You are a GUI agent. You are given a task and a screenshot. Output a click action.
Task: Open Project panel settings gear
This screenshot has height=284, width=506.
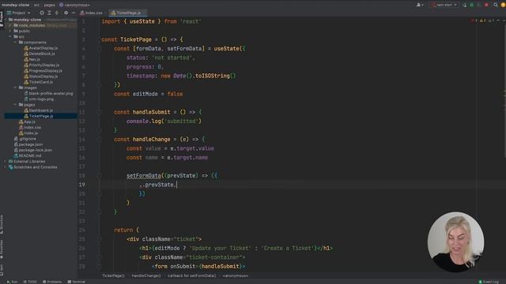pos(66,13)
